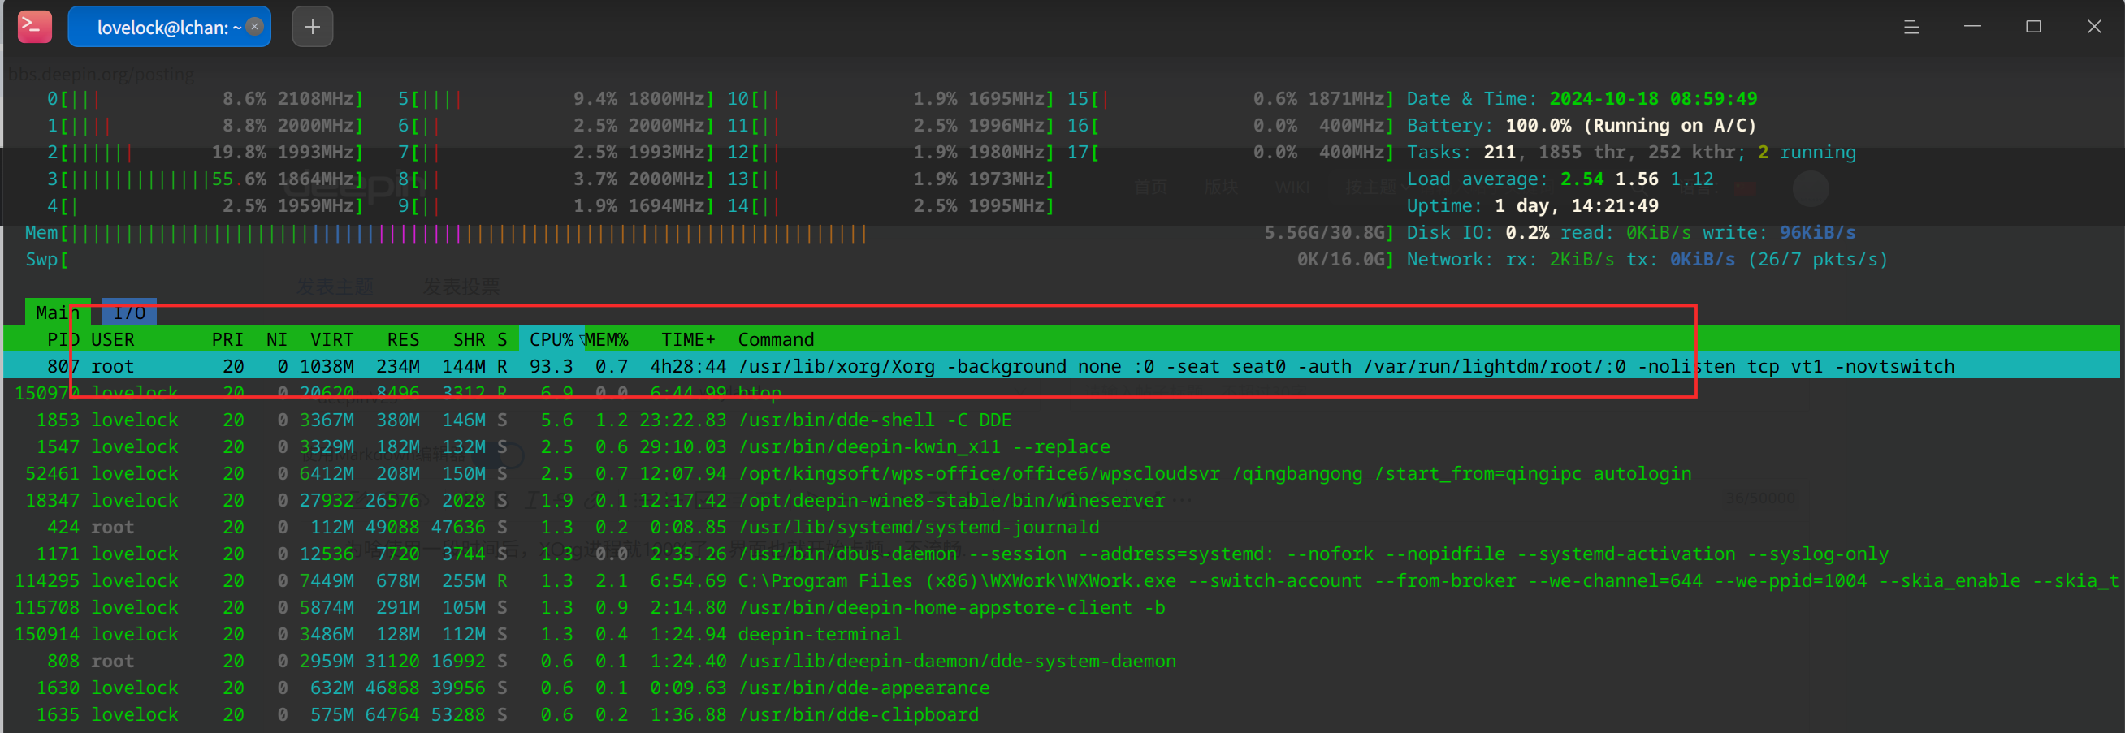
Task: Click the Swp usage meter
Action: 709,259
